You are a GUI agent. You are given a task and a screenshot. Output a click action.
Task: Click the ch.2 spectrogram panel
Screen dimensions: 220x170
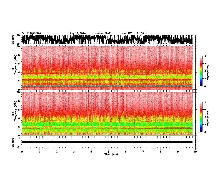coord(107,114)
